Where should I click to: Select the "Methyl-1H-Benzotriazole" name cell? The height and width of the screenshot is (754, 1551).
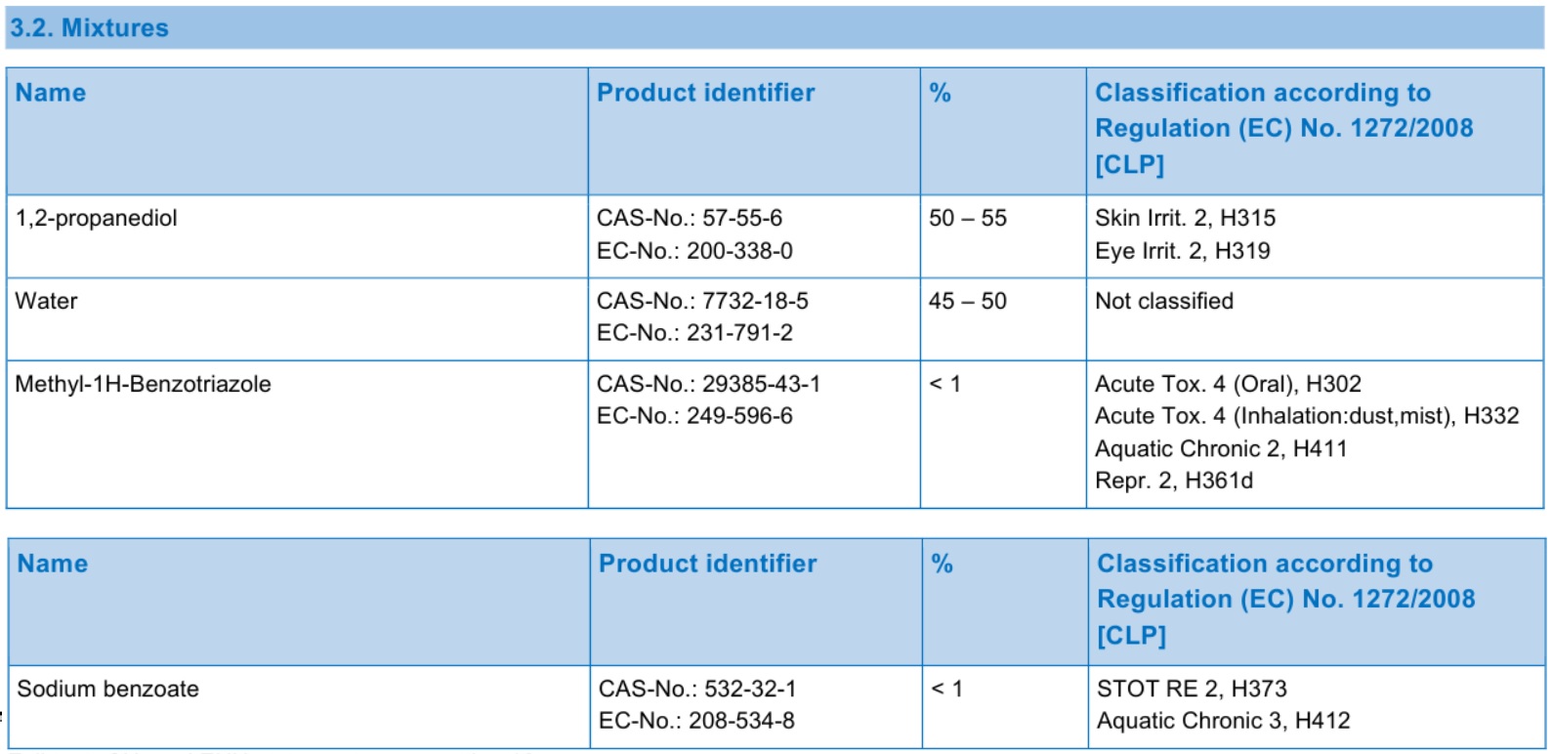pyautogui.click(x=143, y=384)
